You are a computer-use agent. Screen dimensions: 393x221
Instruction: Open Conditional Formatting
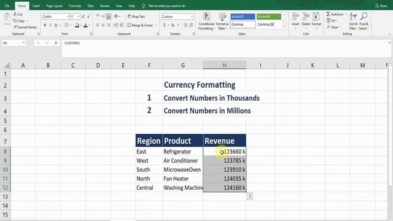pos(206,21)
